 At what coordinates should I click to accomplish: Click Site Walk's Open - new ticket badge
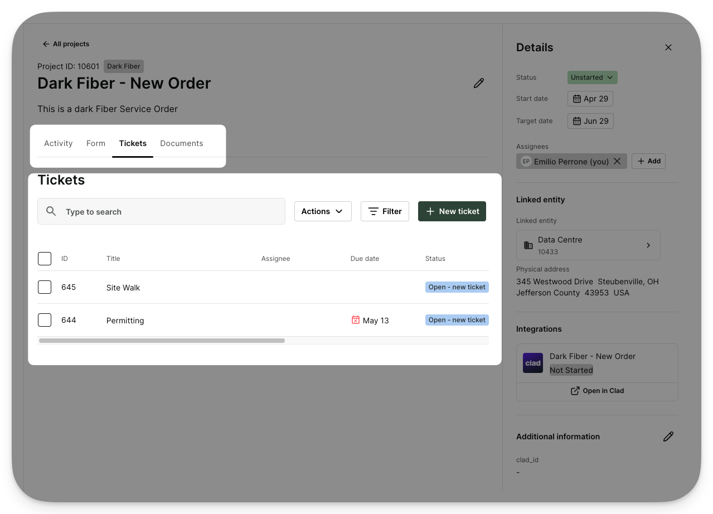457,287
